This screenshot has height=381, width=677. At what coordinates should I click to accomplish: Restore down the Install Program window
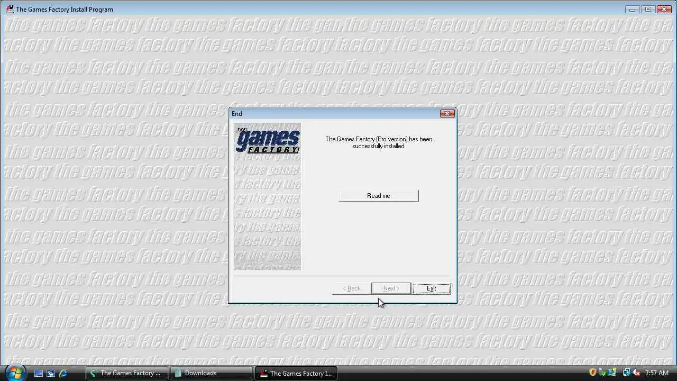coord(648,9)
